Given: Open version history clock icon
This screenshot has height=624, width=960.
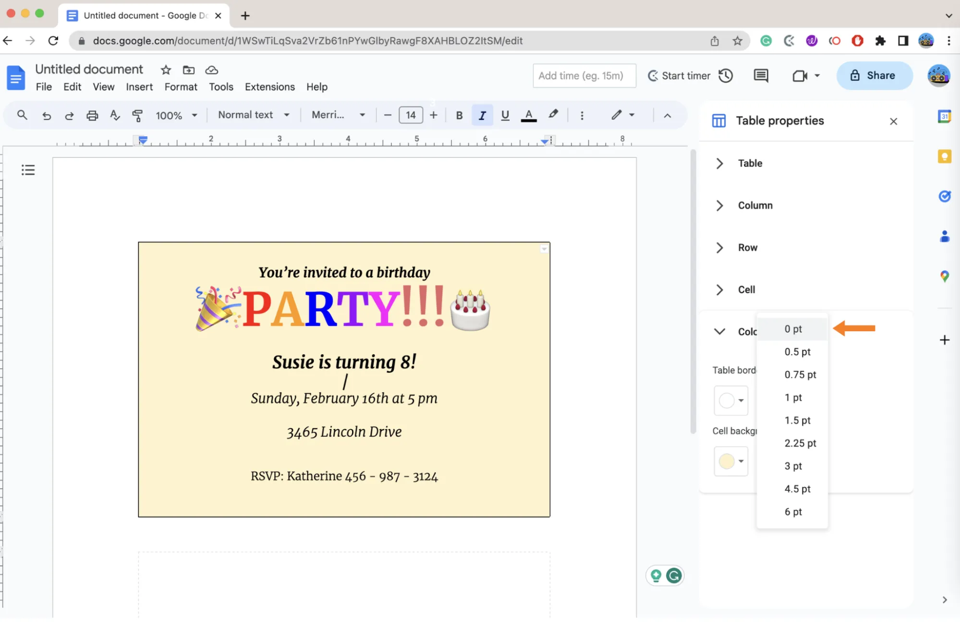Looking at the screenshot, I should tap(726, 76).
